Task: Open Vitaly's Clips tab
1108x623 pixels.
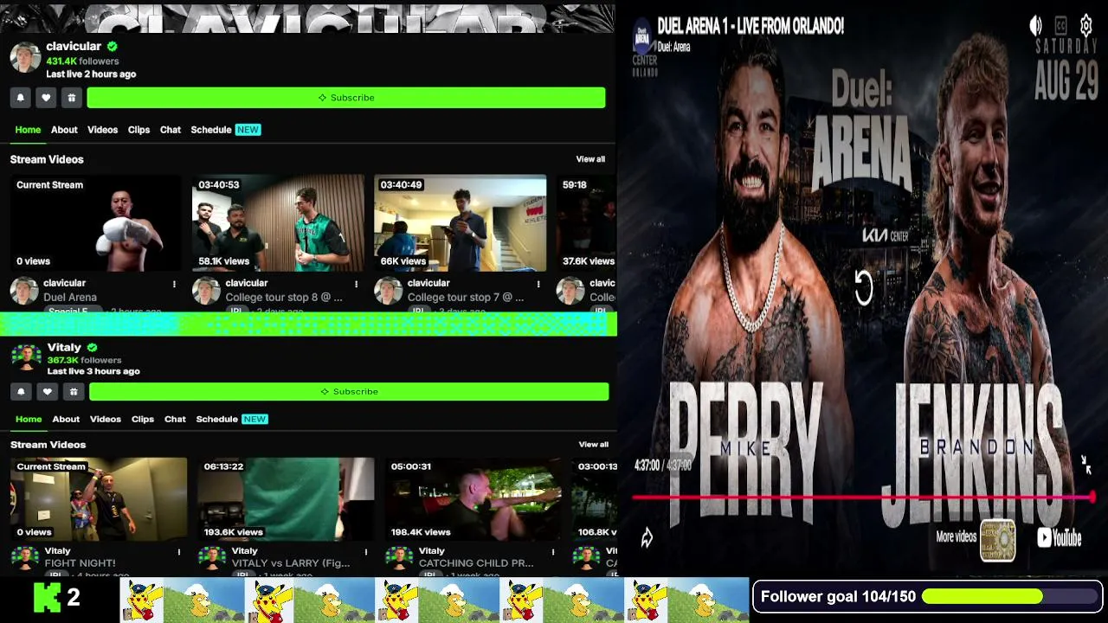Action: pyautogui.click(x=143, y=419)
